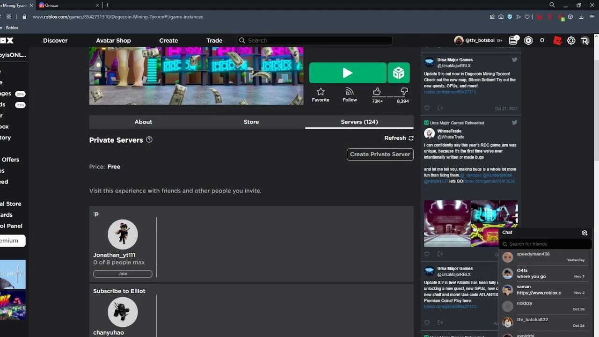This screenshot has height=337, width=599.
Task: Switch to the Omozo browser tab
Action: coord(68,5)
